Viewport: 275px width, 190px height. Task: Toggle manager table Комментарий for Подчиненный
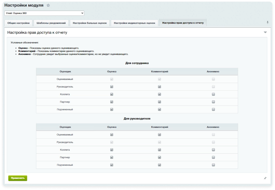(x=159, y=165)
